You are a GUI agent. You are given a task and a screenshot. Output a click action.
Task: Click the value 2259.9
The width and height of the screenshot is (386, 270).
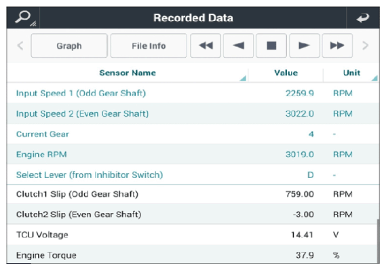point(300,93)
